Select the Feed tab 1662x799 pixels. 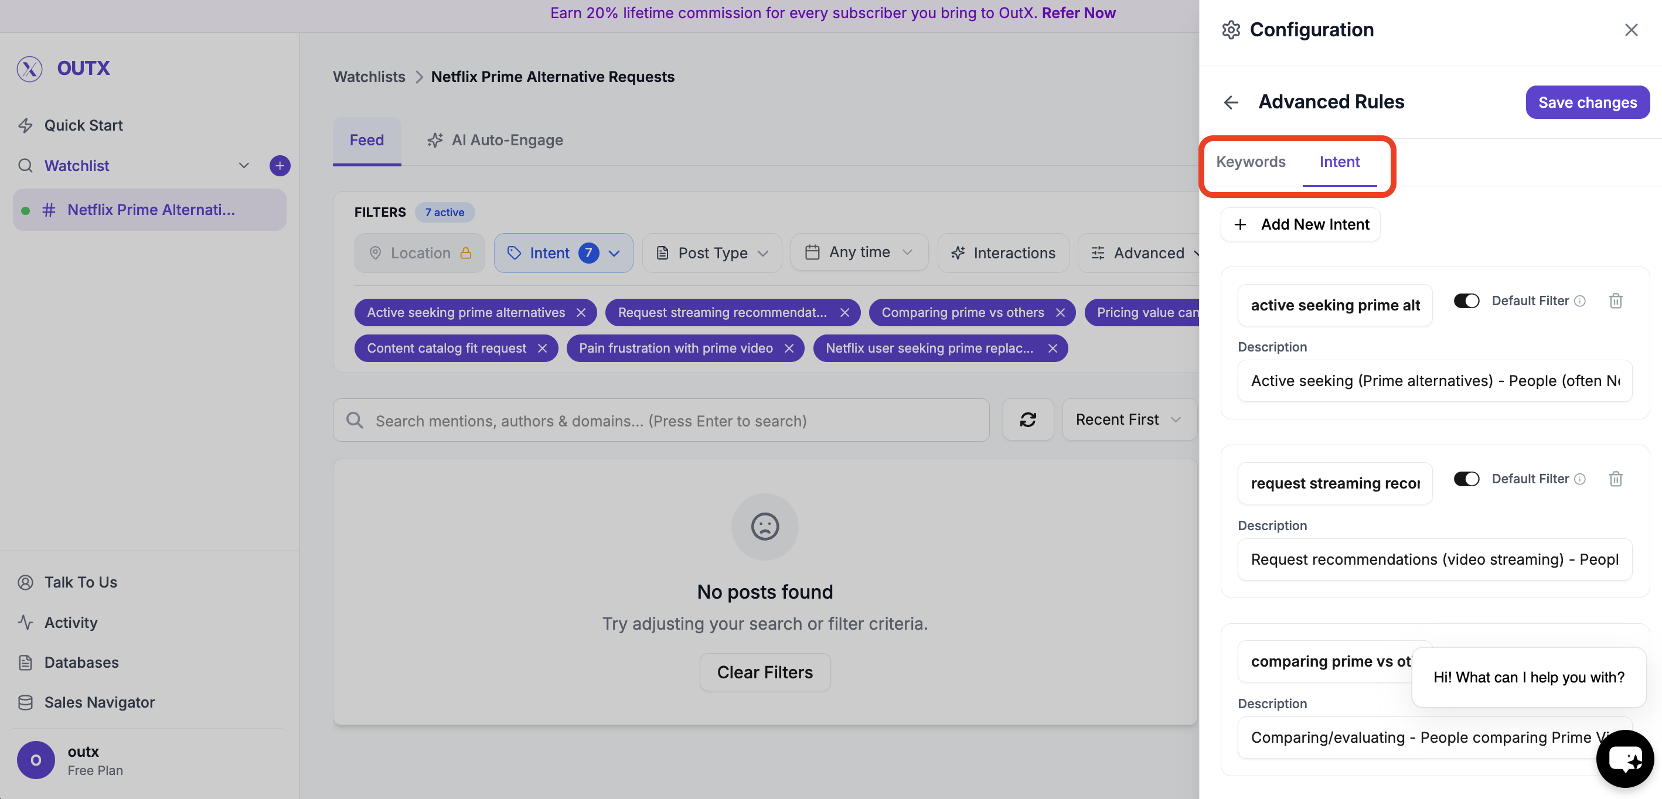tap(366, 140)
